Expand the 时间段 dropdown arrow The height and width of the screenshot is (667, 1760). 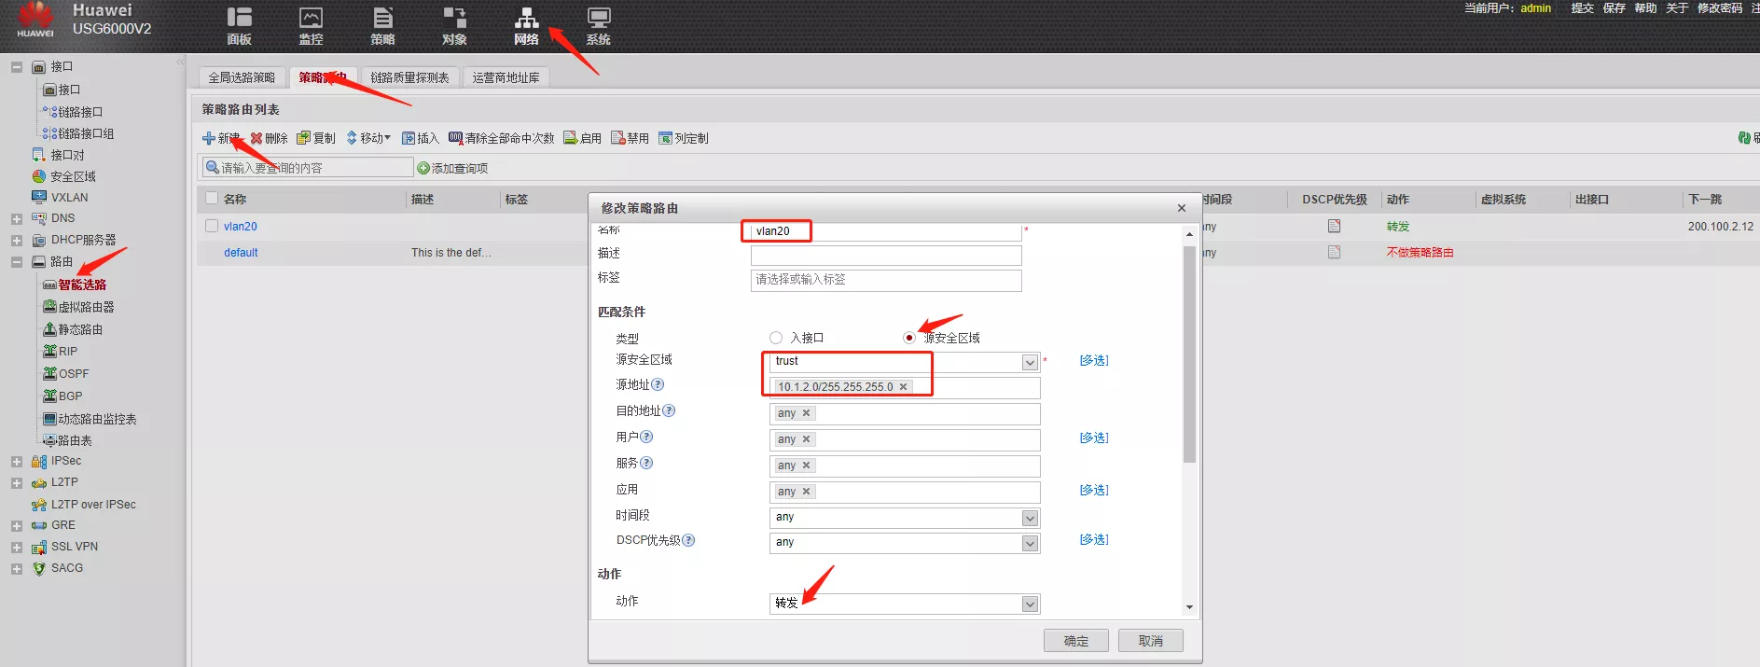(1030, 518)
